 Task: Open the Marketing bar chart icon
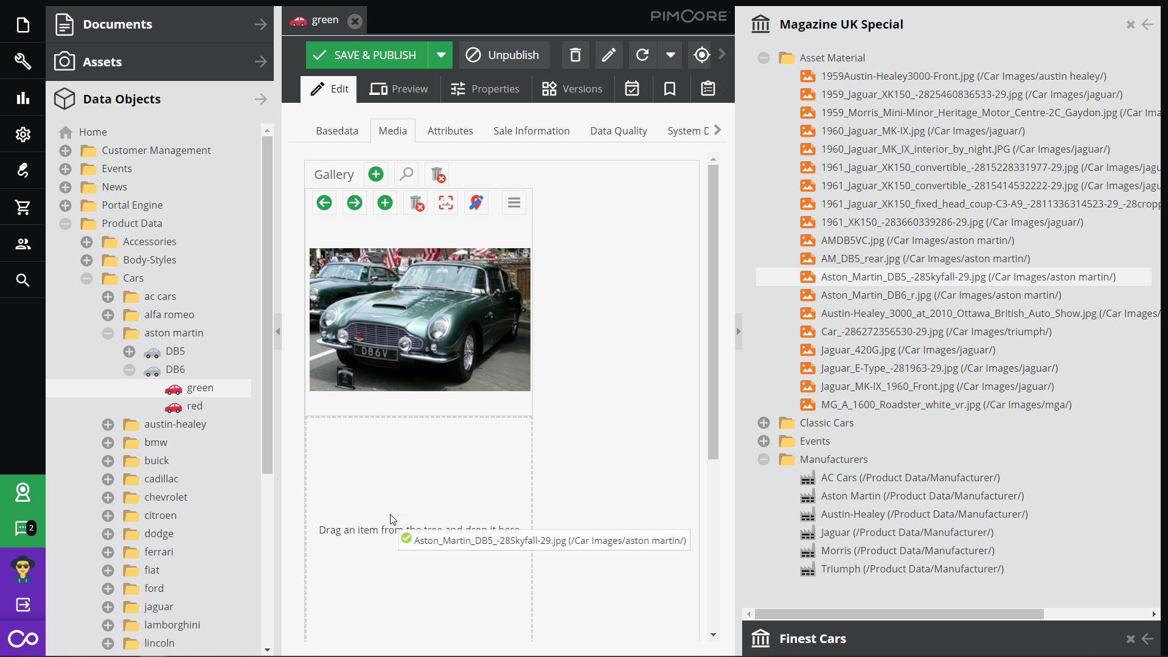pos(23,98)
